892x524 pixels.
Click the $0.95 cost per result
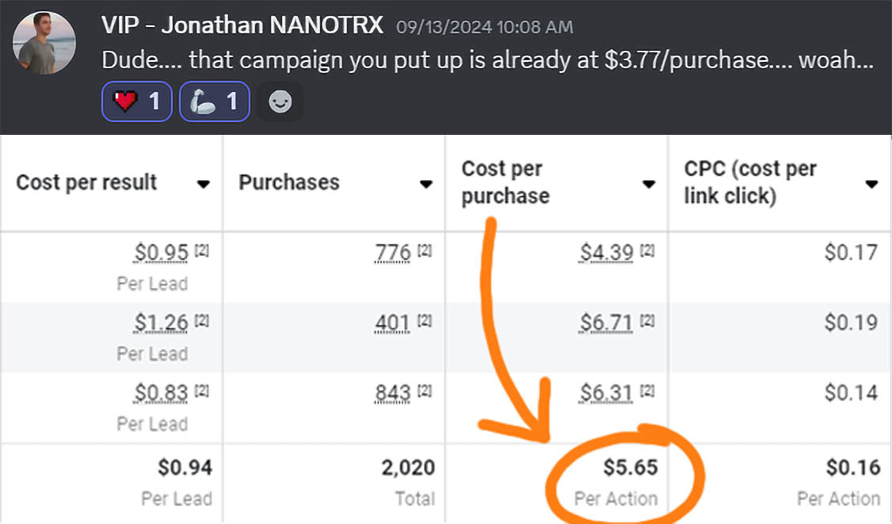click(162, 253)
